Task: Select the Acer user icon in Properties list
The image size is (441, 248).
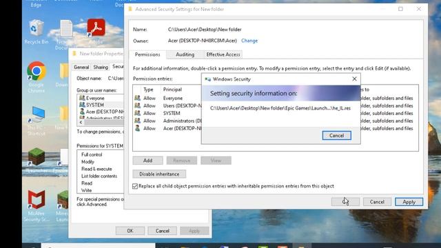Action: pyautogui.click(x=82, y=112)
